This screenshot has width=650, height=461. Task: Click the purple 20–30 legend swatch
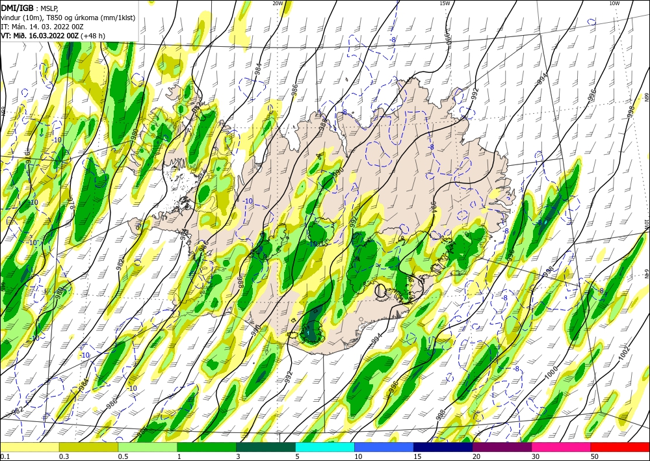[502, 447]
